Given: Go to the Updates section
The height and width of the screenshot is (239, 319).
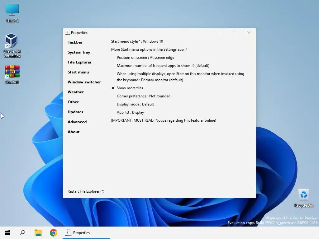Looking at the screenshot, I should (x=75, y=112).
